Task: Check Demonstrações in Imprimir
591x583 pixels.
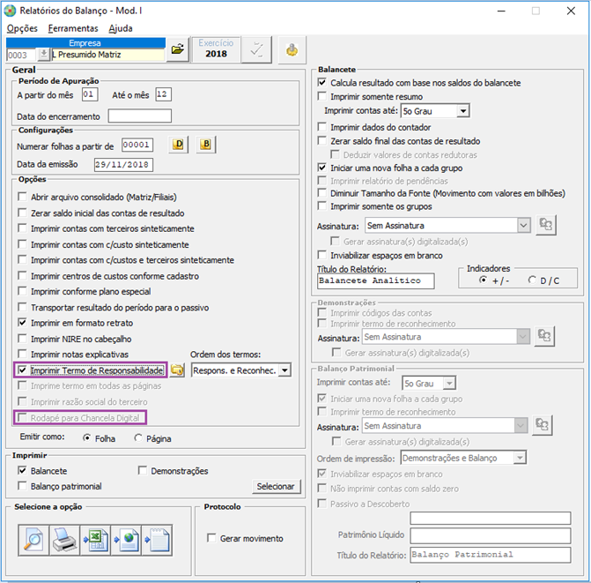Action: (143, 470)
